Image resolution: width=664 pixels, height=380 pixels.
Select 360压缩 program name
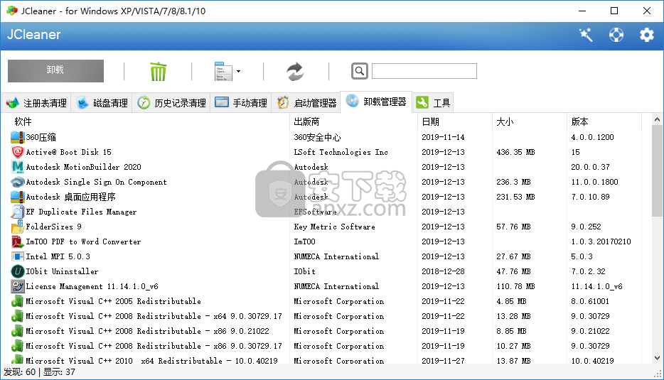(41, 137)
